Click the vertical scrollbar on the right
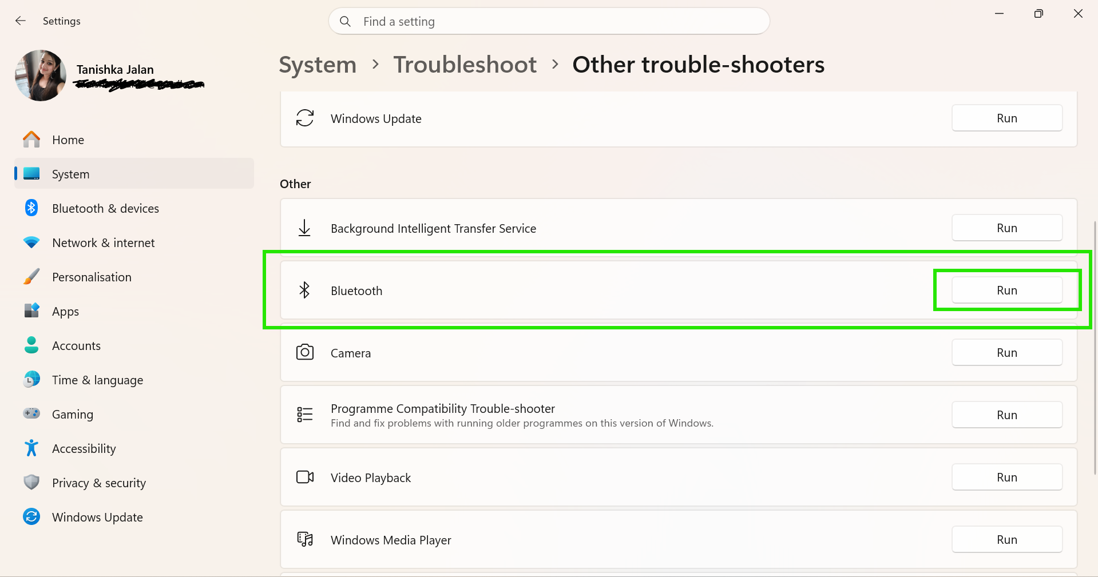This screenshot has width=1098, height=577. 1095,347
